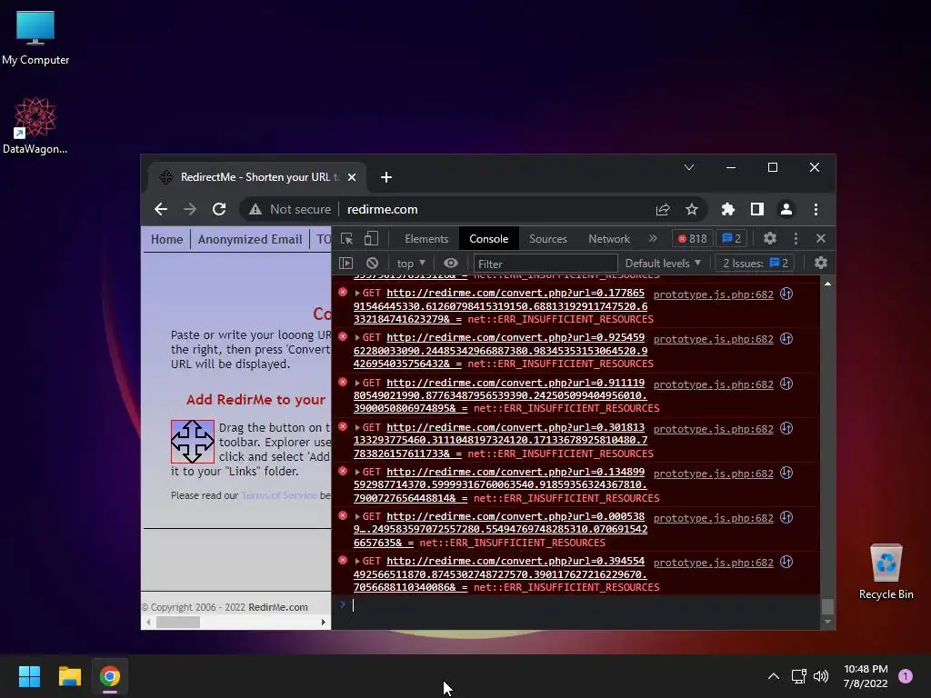The image size is (931, 698).
Task: Share this page via the share icon
Action: pos(663,210)
